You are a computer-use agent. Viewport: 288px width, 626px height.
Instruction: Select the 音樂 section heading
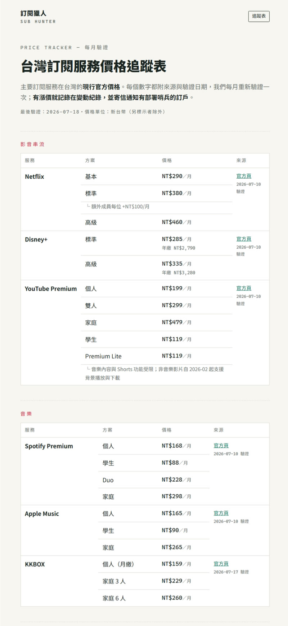point(26,414)
